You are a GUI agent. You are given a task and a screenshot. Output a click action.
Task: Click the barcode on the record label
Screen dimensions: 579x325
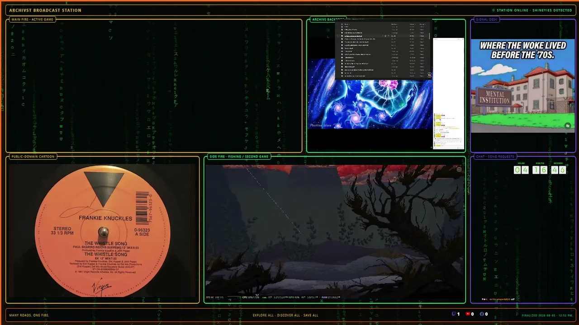(143, 208)
